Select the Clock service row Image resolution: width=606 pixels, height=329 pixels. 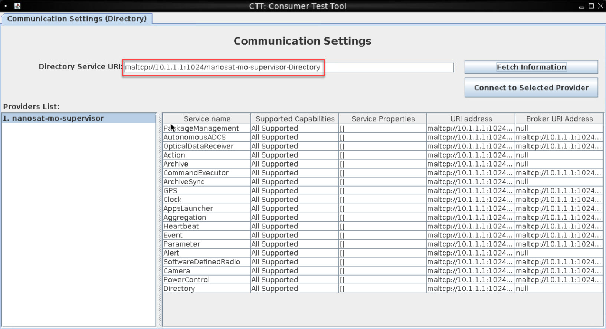(383, 200)
